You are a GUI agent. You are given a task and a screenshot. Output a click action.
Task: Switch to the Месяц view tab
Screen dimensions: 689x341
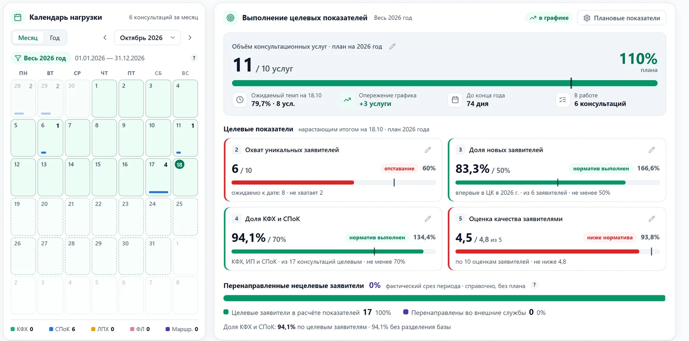click(x=28, y=38)
